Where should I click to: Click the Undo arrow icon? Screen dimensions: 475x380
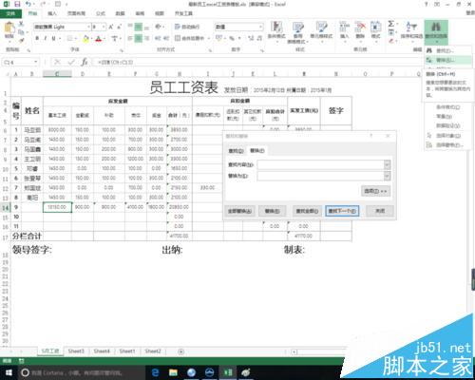tap(28, 4)
